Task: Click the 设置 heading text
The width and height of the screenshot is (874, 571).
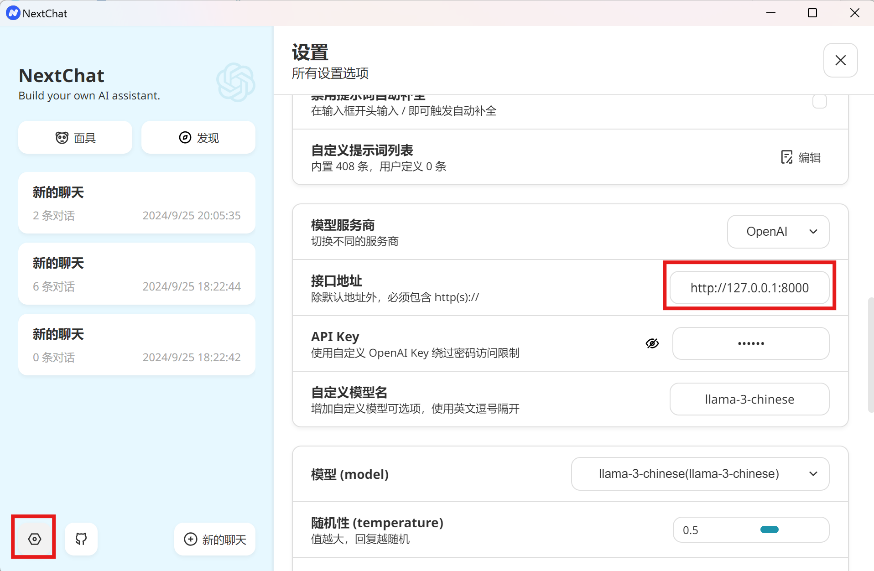Action: pos(310,53)
